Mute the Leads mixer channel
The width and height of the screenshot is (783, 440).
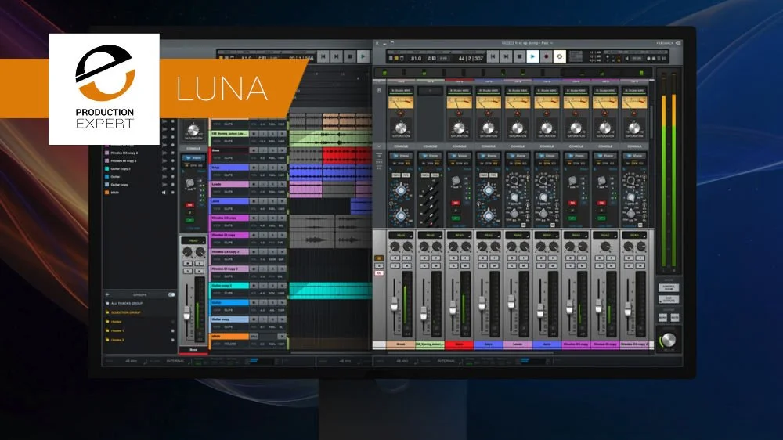coord(524,265)
